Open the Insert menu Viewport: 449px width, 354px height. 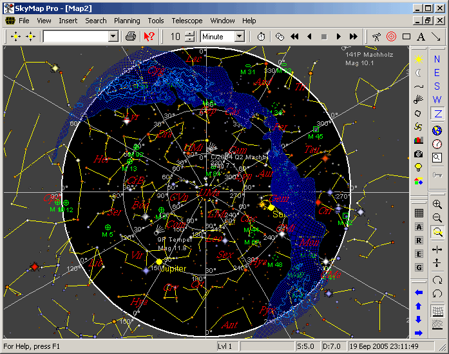pos(68,21)
